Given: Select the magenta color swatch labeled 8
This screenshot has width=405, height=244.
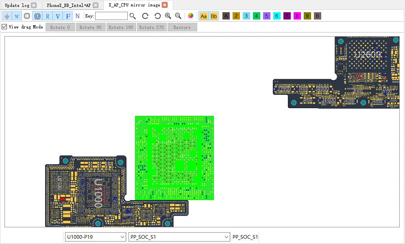Looking at the screenshot, I should pos(297,16).
